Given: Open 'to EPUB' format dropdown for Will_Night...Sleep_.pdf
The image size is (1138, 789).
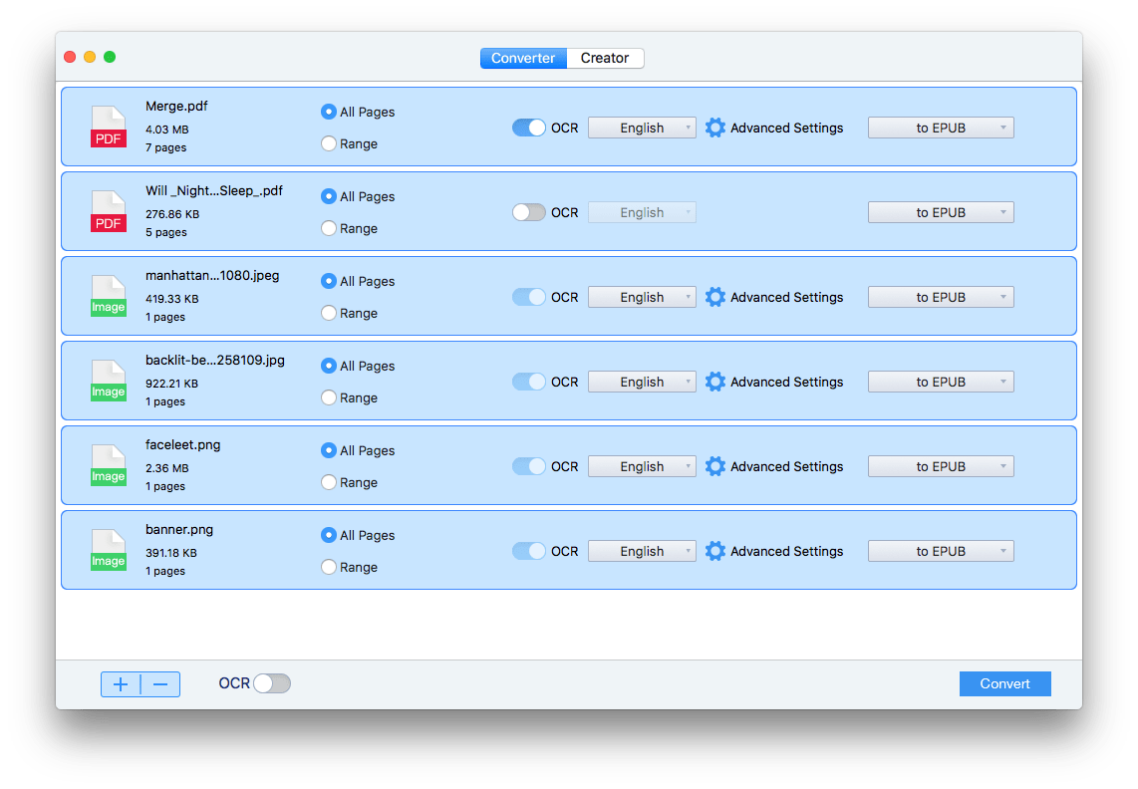Looking at the screenshot, I should click(x=941, y=212).
